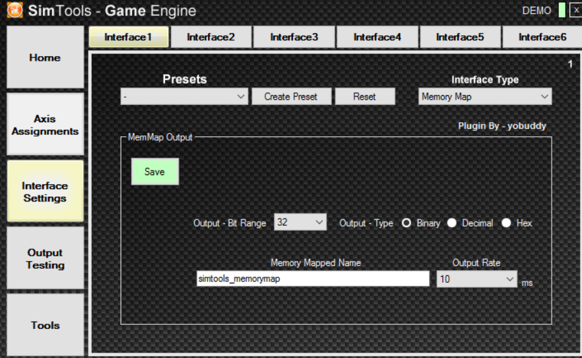Screen dimensions: 582x358
Task: Click the Create Preset button
Action: [291, 96]
